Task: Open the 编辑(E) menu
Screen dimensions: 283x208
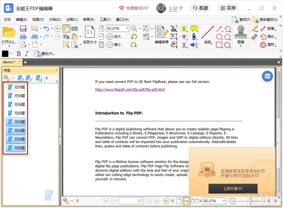Action: (x=21, y=20)
